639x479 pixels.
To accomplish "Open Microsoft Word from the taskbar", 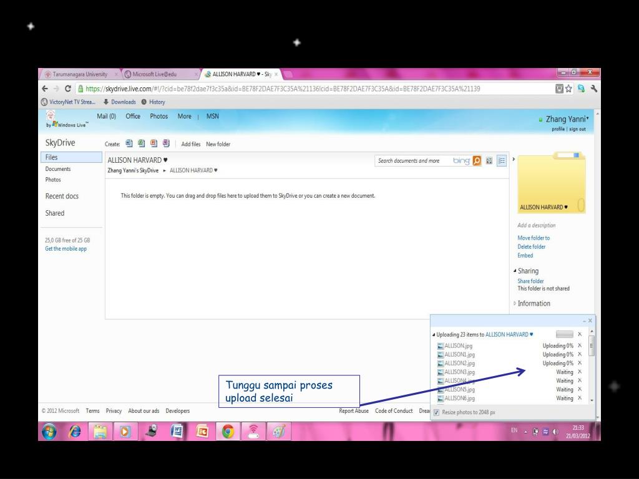I will click(177, 432).
